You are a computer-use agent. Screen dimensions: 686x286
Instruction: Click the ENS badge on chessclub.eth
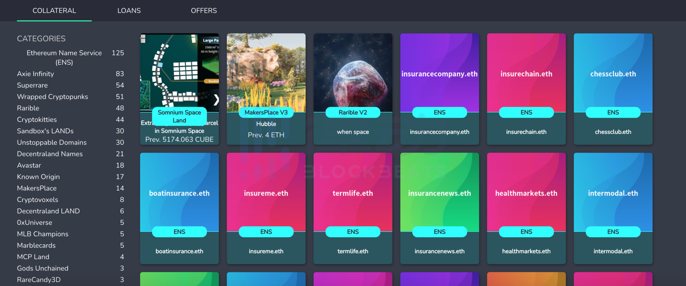tap(613, 112)
